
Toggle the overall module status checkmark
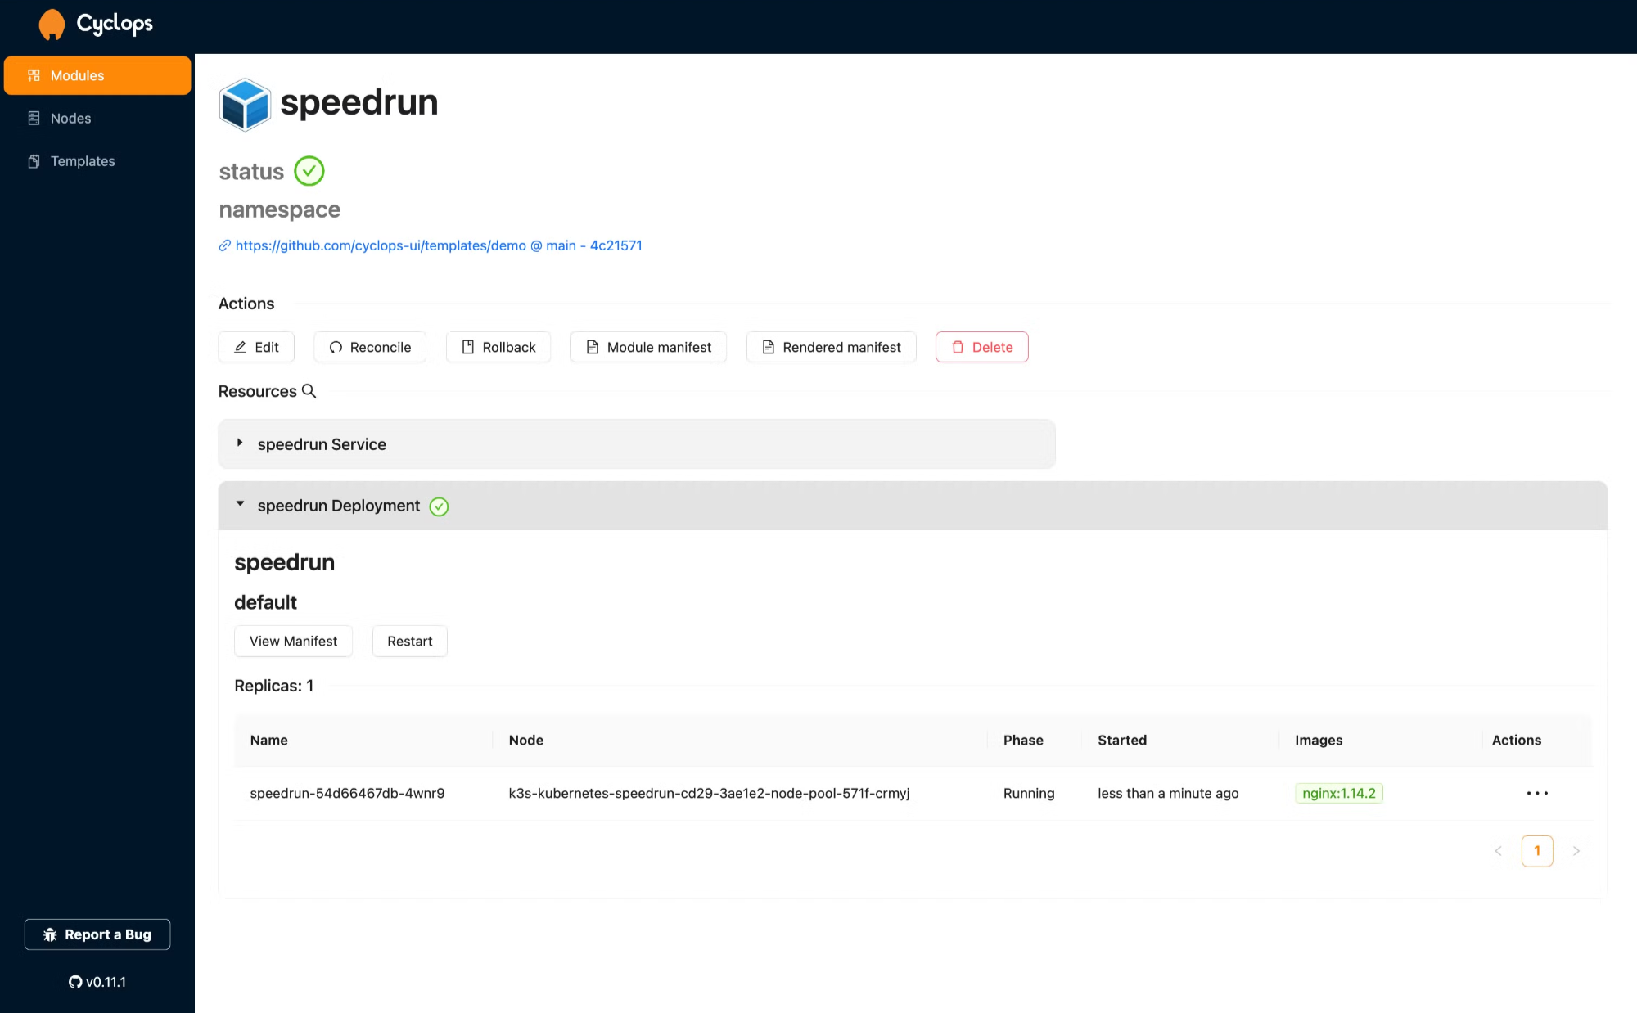pos(309,170)
